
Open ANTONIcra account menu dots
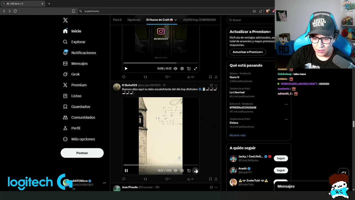105,183
